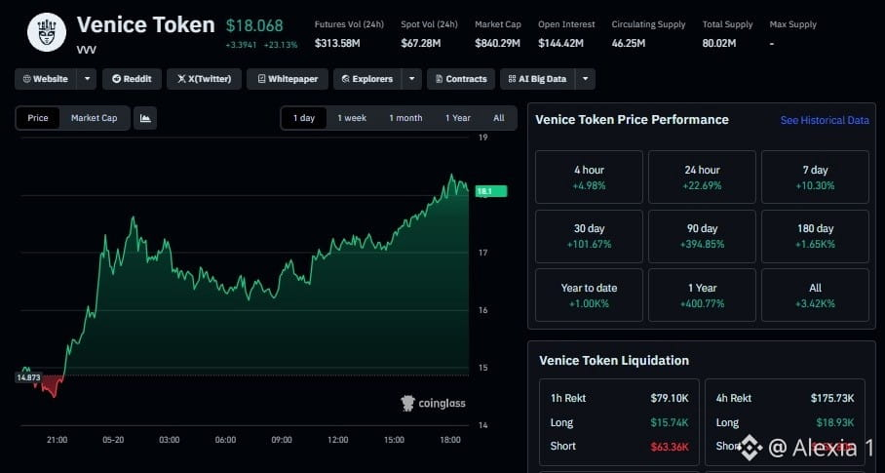Expand the AI Big Data dropdown arrow

[586, 79]
